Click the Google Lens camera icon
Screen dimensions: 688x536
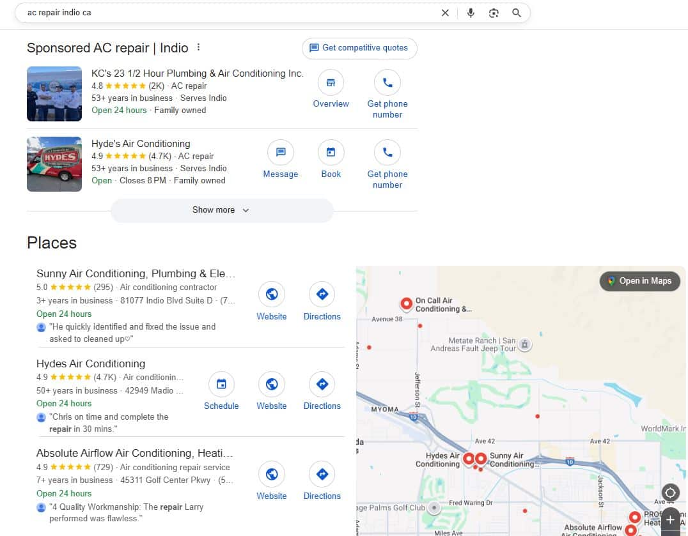(494, 13)
